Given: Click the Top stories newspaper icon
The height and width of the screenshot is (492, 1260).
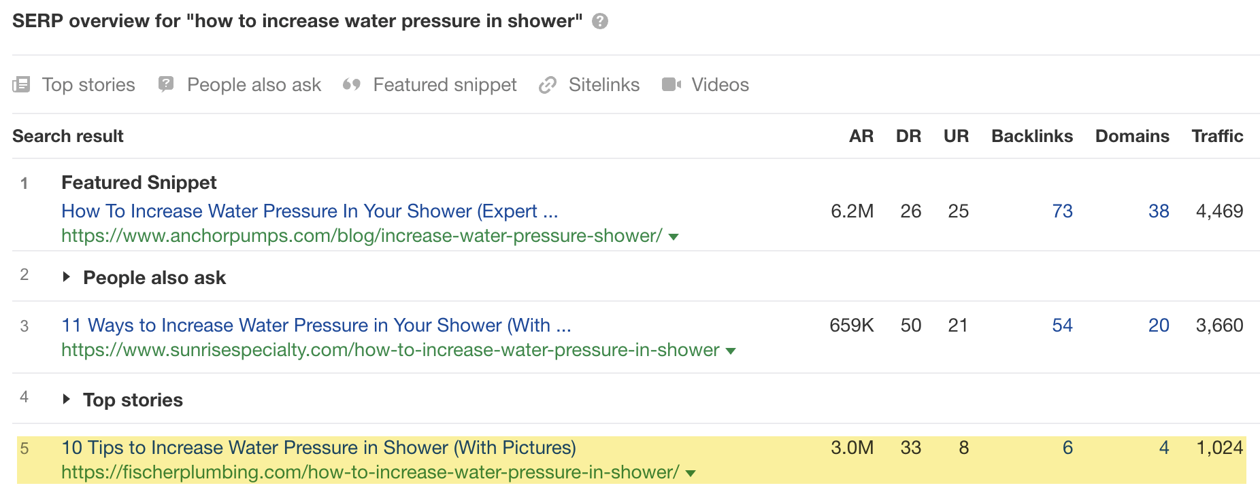Looking at the screenshot, I should pos(21,85).
